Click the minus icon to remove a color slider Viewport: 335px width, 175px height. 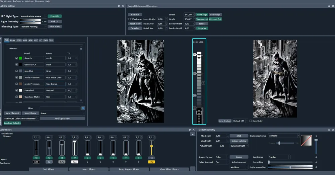pos(193,169)
